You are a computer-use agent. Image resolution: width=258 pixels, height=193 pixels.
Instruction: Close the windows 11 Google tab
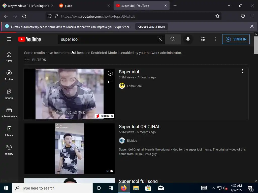pyautogui.click(x=52, y=6)
